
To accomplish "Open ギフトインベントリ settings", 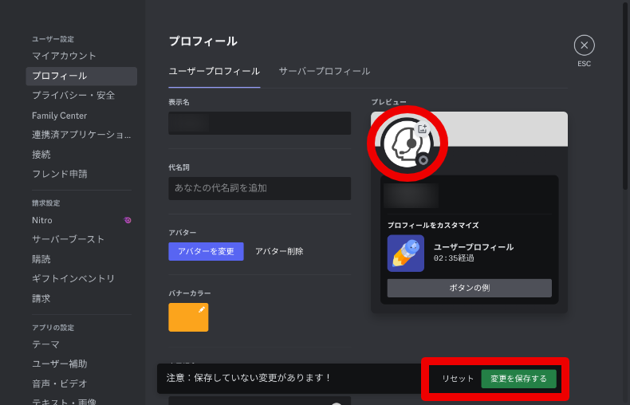I will [81, 279].
